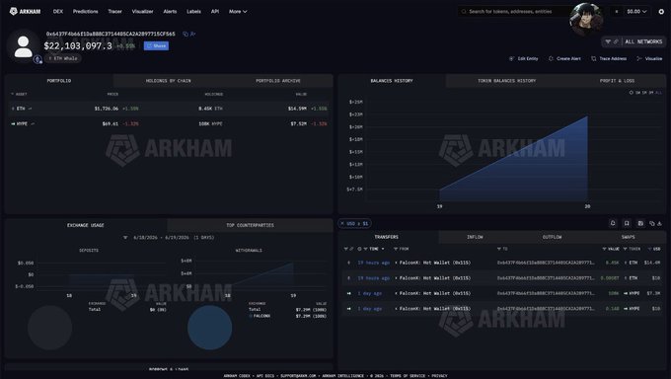
Task: Click the add-contact icon beside the address
Action: coord(193,34)
